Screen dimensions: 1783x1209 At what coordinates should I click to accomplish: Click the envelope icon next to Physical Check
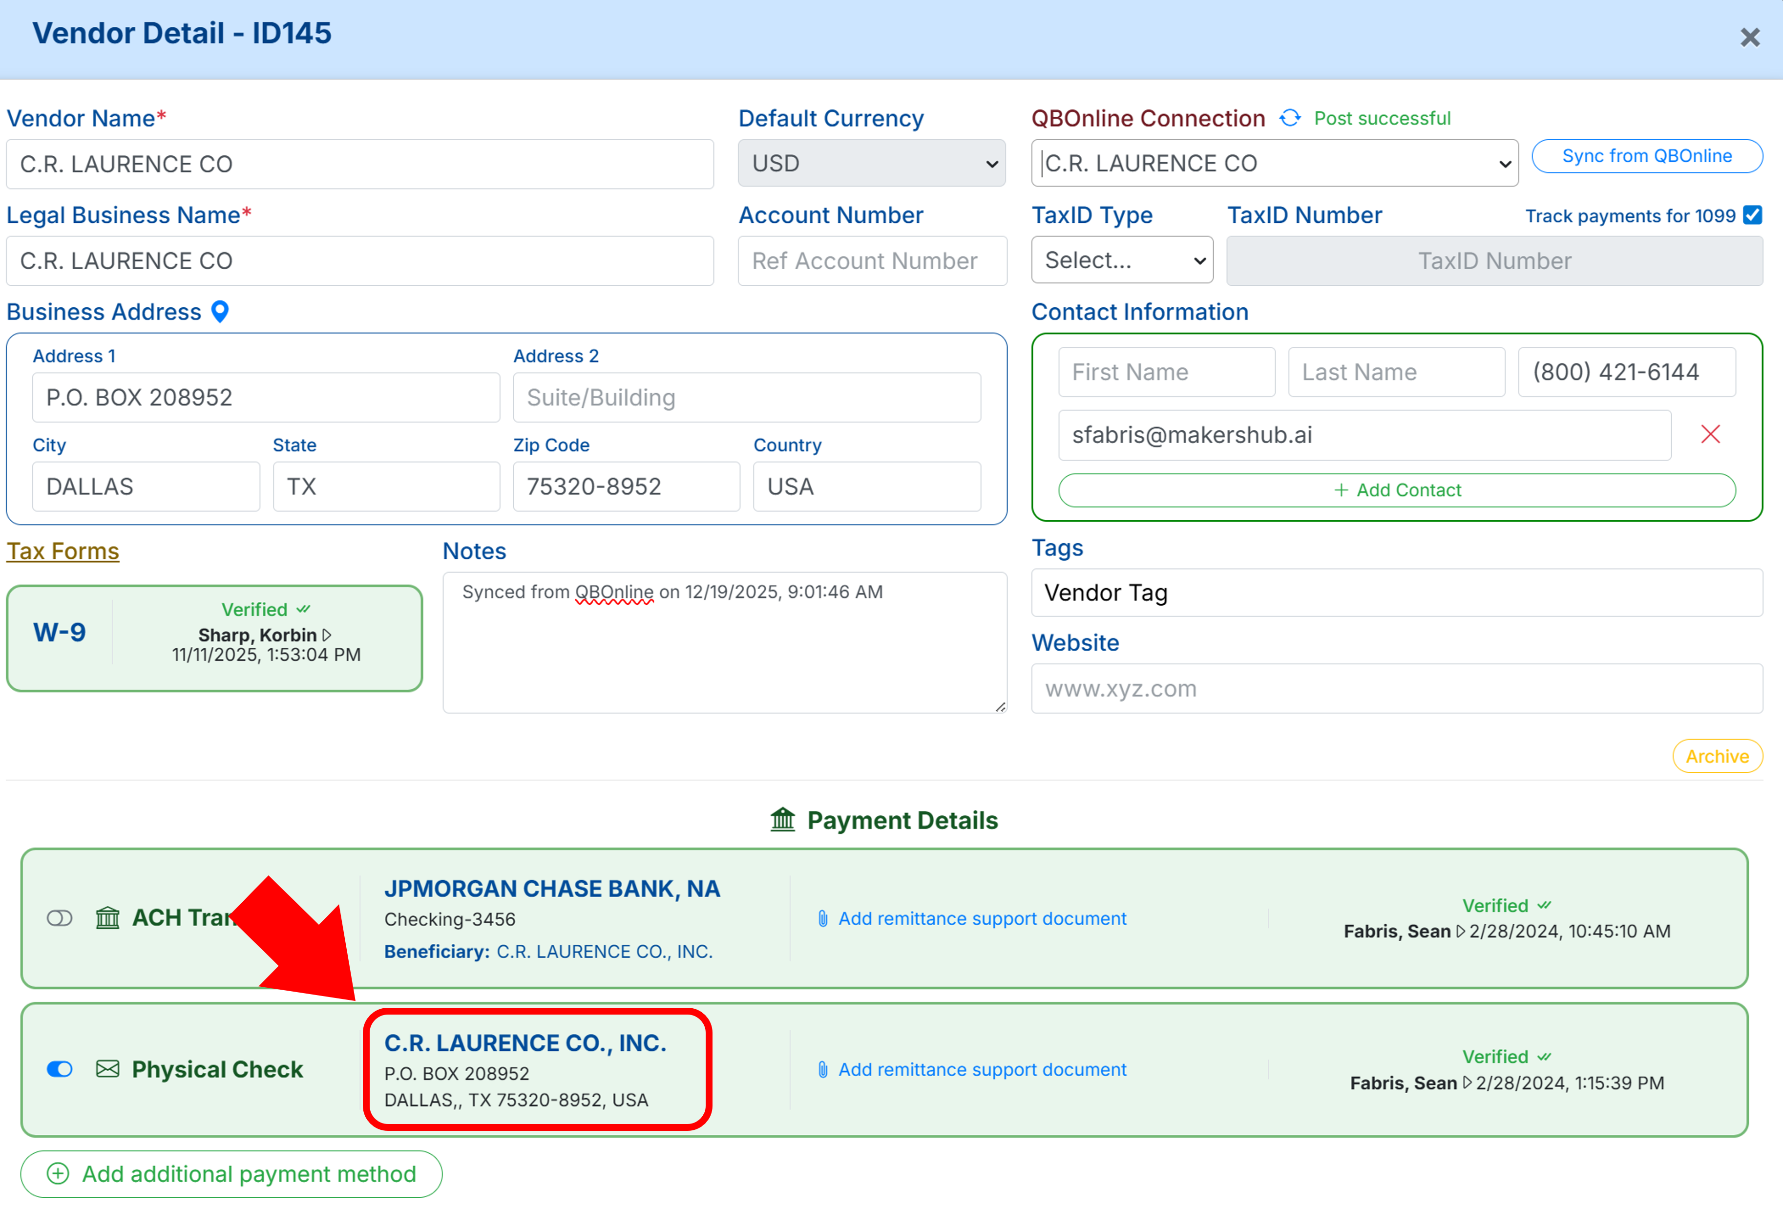(107, 1069)
